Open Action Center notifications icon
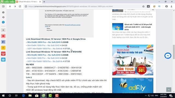This screenshot has width=175, height=98. point(171,96)
